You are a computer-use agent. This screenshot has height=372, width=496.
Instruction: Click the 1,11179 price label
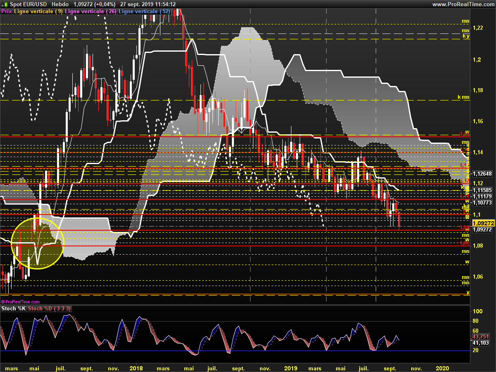pos(482,196)
